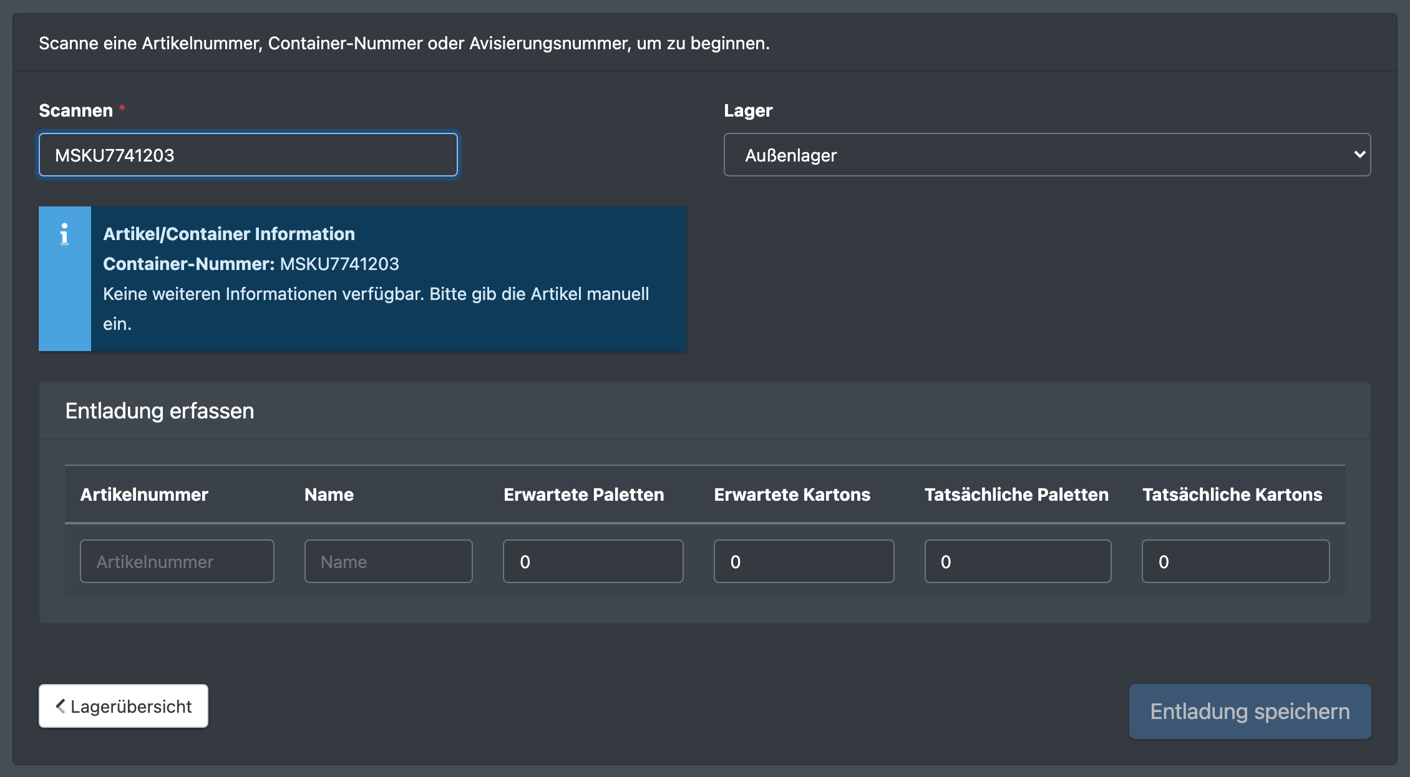
Task: Click the Scannen field label
Action: pos(75,110)
